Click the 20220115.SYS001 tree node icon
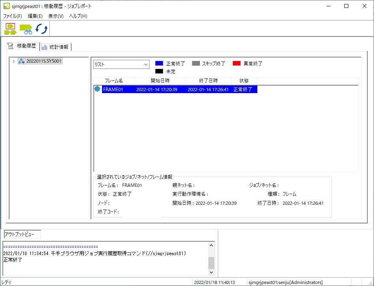374x286 pixels. pos(21,61)
